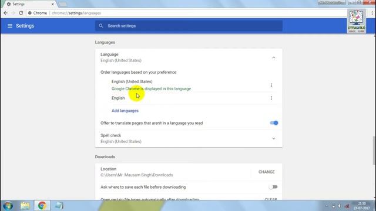Click the address bar URL

(x=76, y=13)
